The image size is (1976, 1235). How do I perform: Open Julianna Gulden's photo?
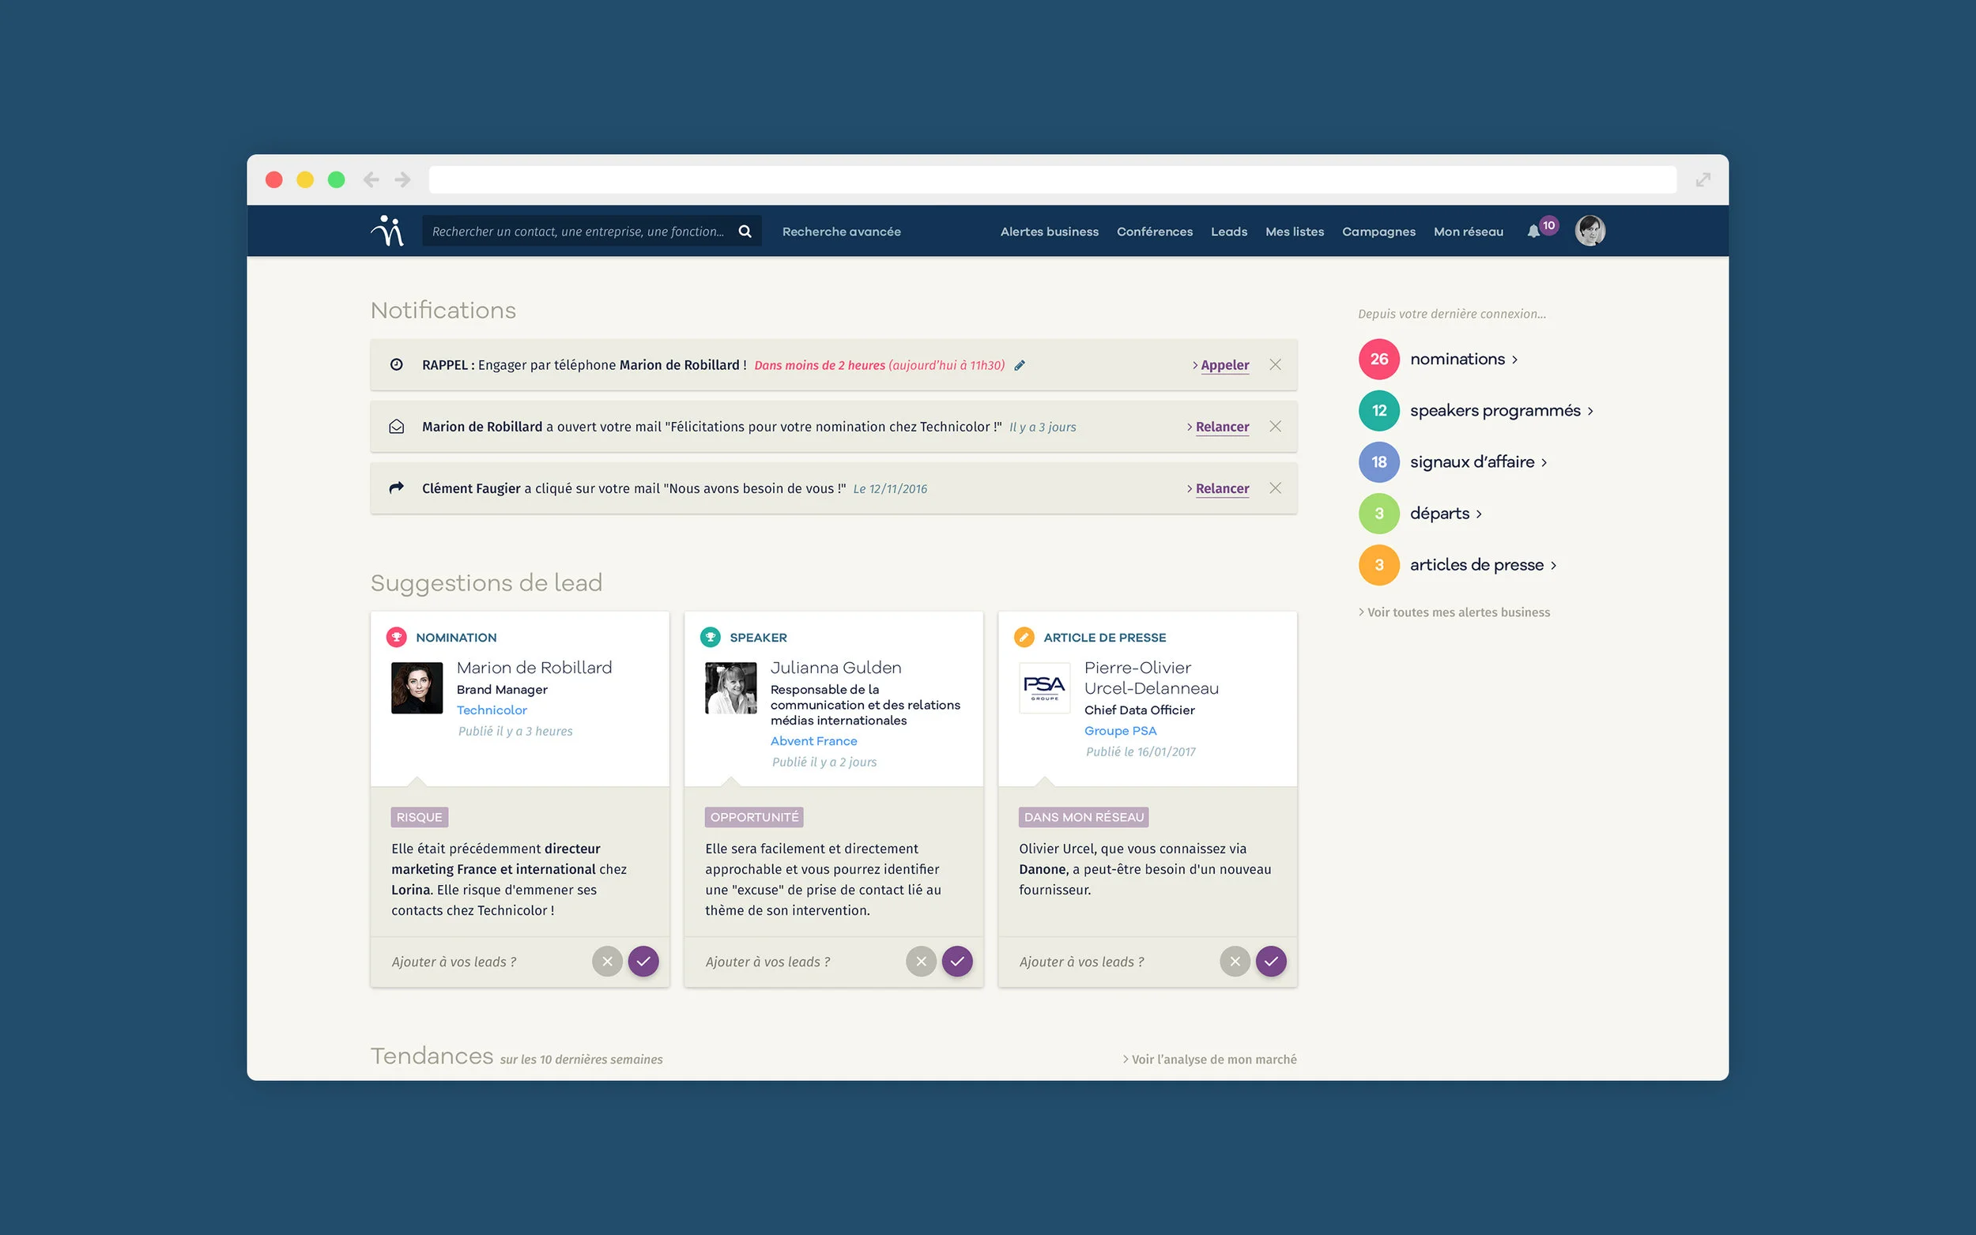(x=730, y=687)
